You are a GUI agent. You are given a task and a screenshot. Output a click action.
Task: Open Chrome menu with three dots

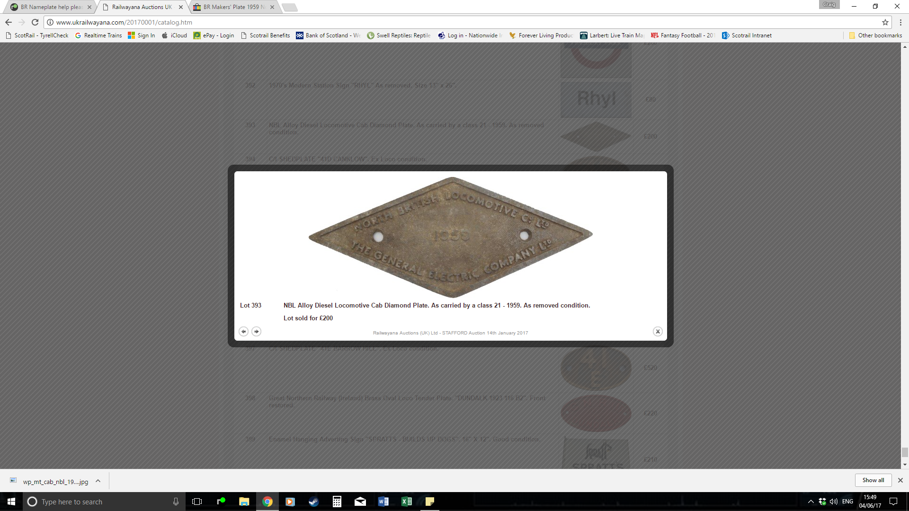(900, 22)
